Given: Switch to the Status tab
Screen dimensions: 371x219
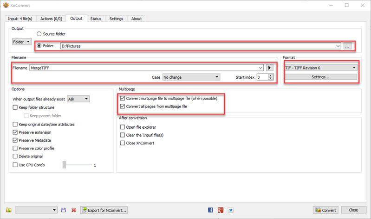Looking at the screenshot, I should (96, 19).
